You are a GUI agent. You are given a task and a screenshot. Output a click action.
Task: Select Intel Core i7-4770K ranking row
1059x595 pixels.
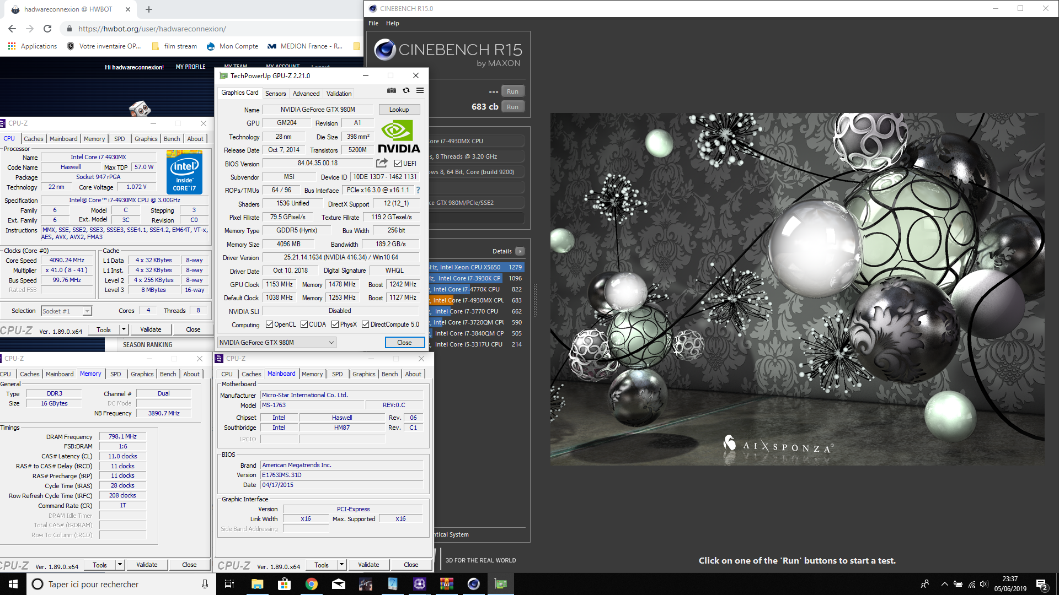[x=477, y=289]
